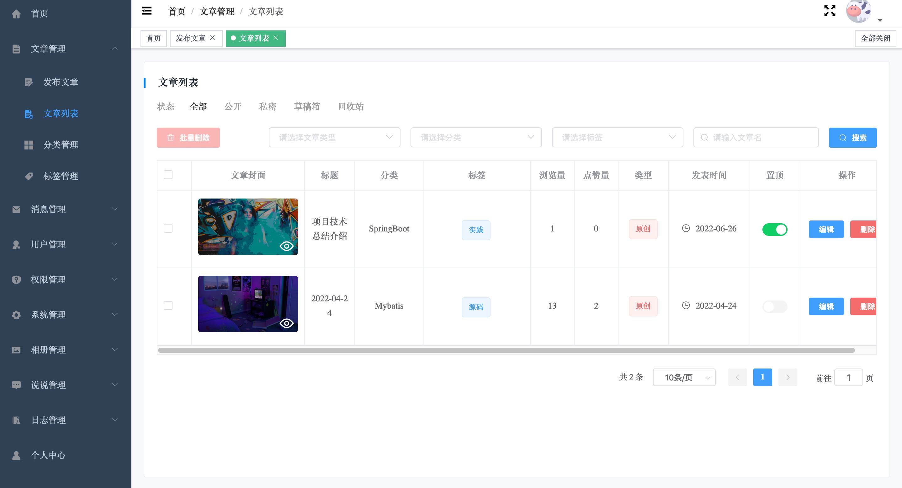Click the tag management icon

(x=29, y=176)
